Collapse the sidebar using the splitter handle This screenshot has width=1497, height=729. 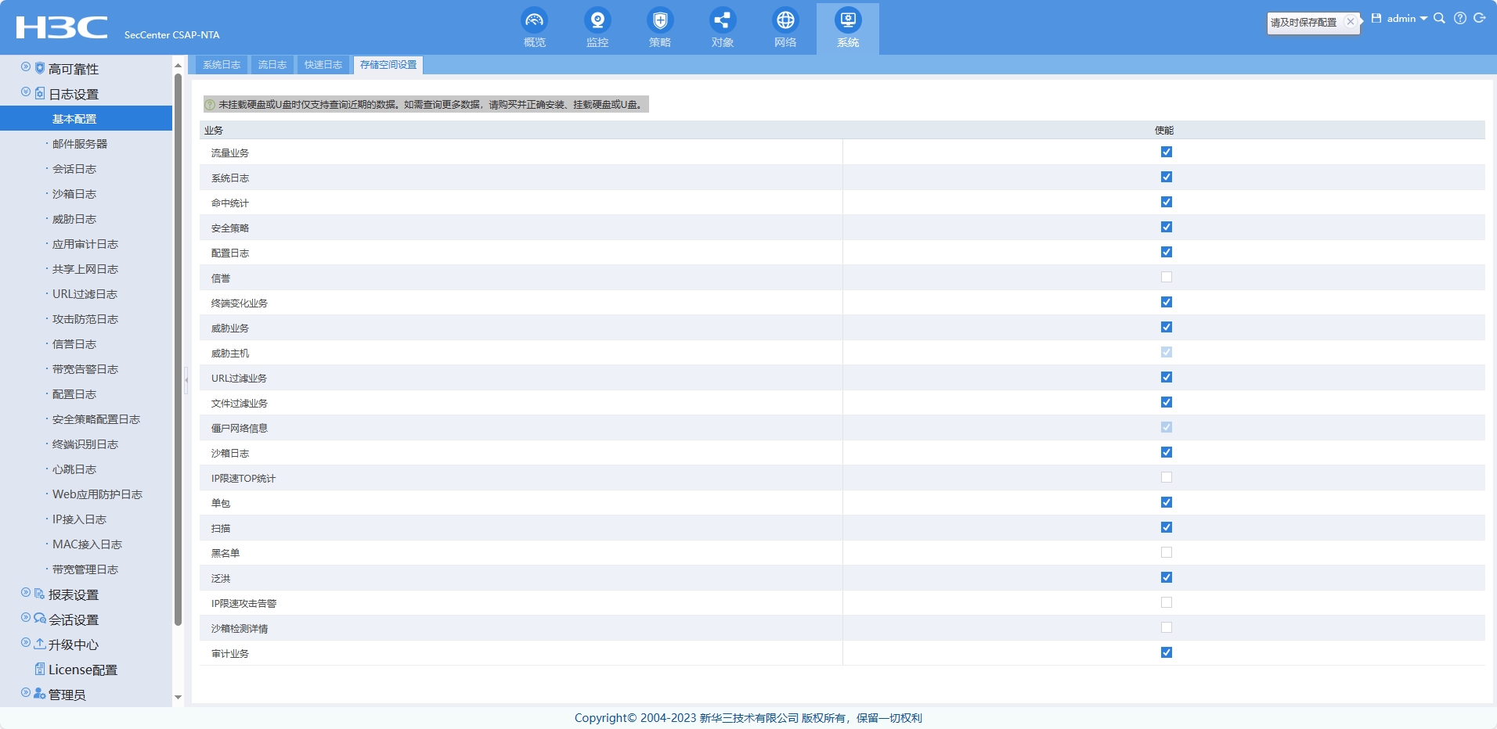point(186,380)
